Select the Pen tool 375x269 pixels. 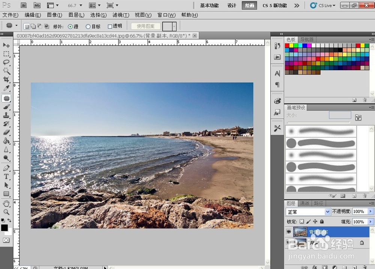(x=6, y=168)
